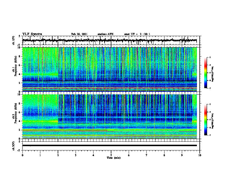Viewport: 225px width, 174px height.
Task: Click the 'ch.1(V)' axis label
Action: 14,40
